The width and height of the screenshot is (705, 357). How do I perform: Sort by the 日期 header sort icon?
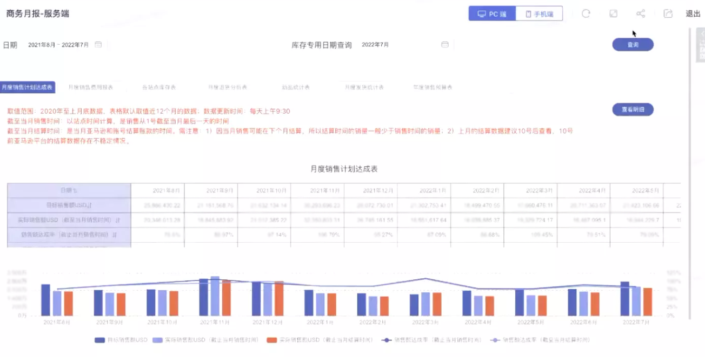[75, 190]
